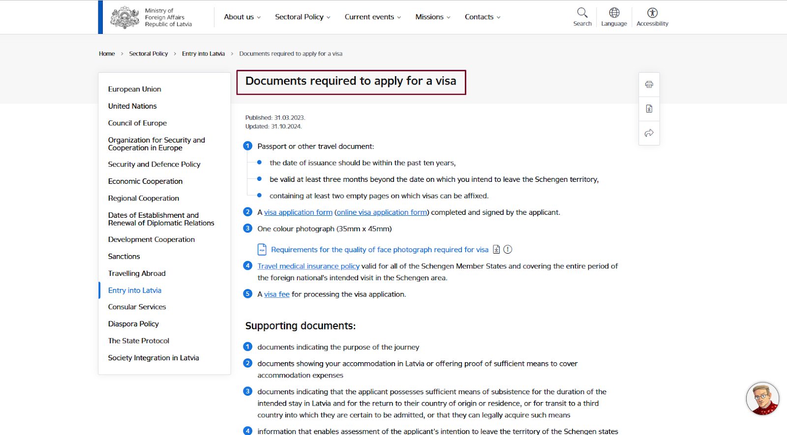Open Dates of Establishment of Diplomatic Relations

pos(161,219)
